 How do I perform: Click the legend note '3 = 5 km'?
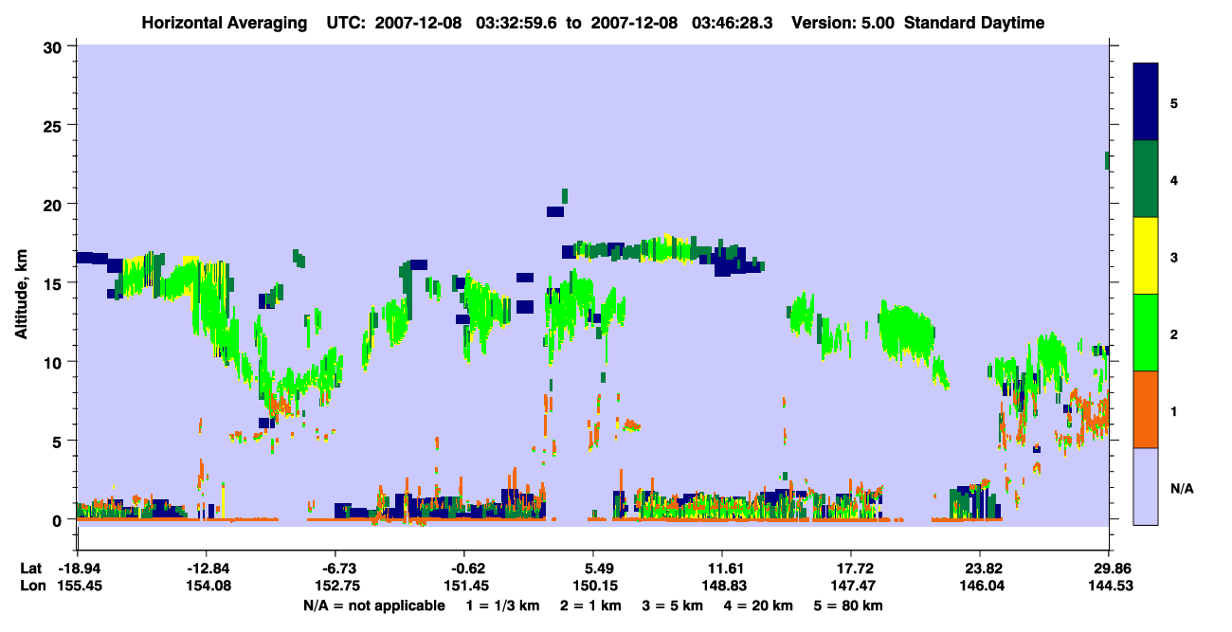673,605
